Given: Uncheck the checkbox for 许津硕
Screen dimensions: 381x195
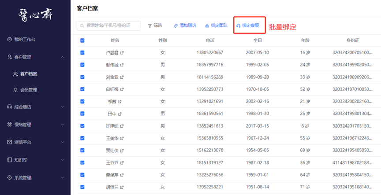Looking at the screenshot, I should pyautogui.click(x=82, y=126).
